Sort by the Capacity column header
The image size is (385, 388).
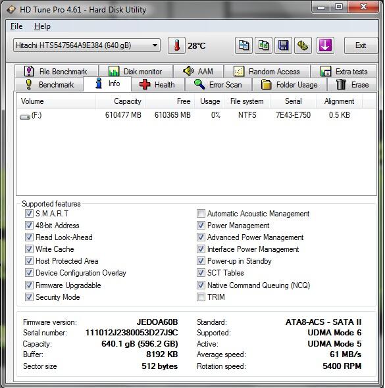pyautogui.click(x=120, y=101)
